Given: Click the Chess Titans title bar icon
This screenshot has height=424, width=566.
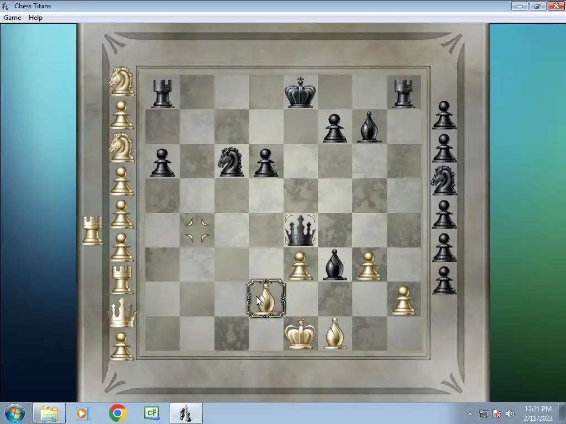Looking at the screenshot, I should 5,6.
